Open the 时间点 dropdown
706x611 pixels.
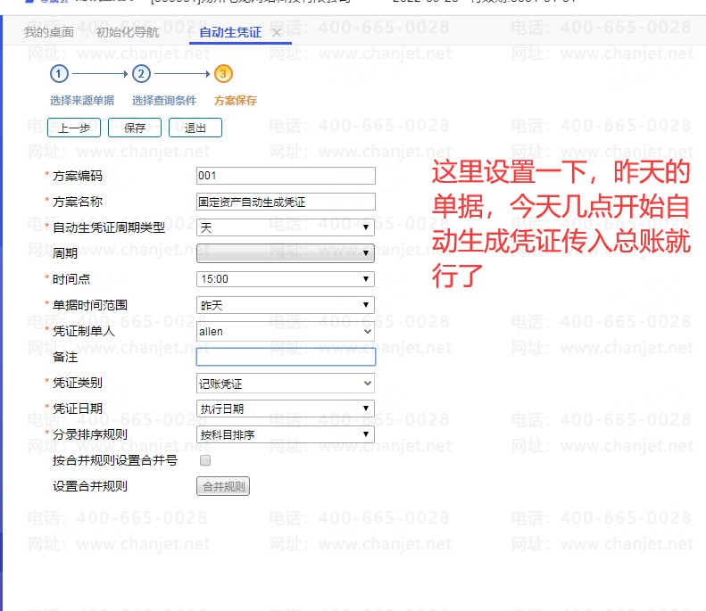pyautogui.click(x=285, y=279)
